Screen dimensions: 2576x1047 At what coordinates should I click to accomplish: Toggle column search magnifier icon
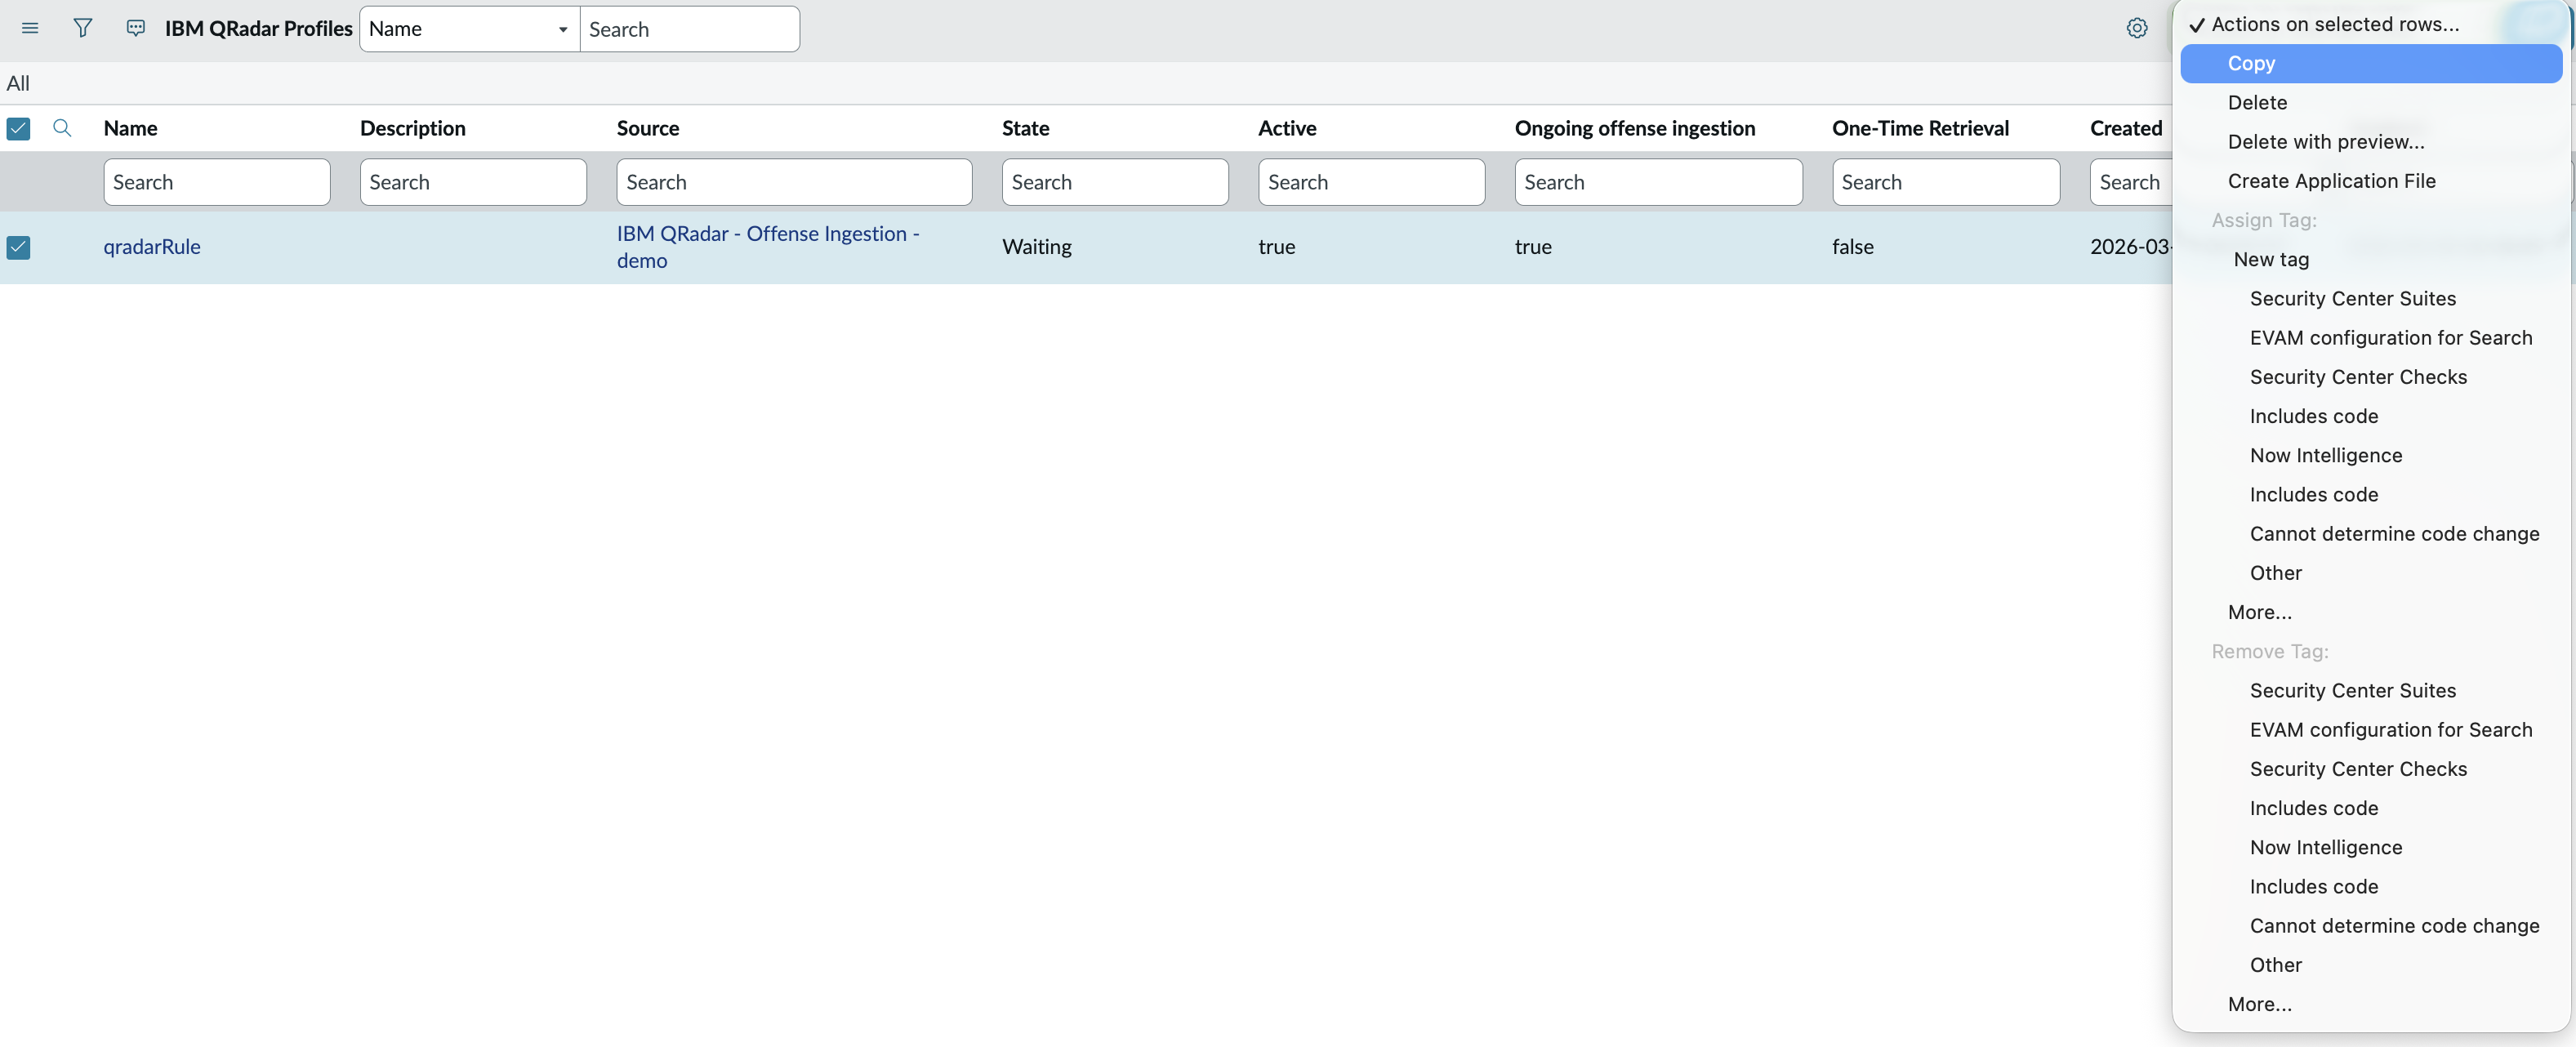point(62,128)
